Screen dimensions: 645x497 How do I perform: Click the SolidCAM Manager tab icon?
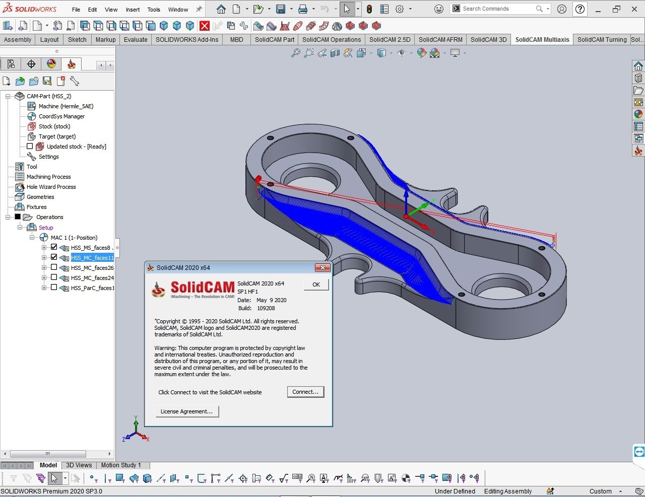pos(71,64)
